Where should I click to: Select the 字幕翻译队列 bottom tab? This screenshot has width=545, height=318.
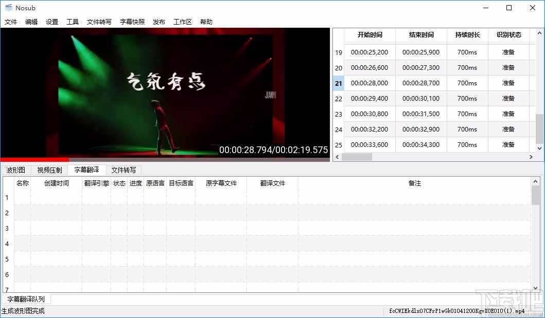[x=26, y=299]
